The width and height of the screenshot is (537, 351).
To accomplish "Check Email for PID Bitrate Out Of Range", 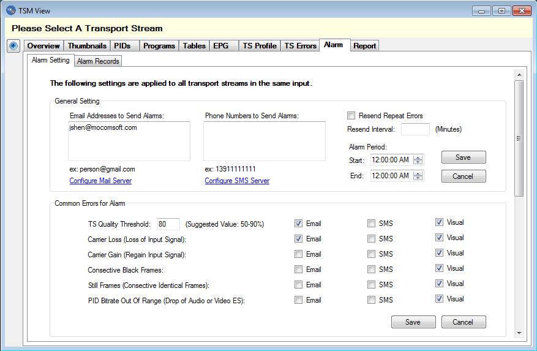I will click(x=298, y=300).
